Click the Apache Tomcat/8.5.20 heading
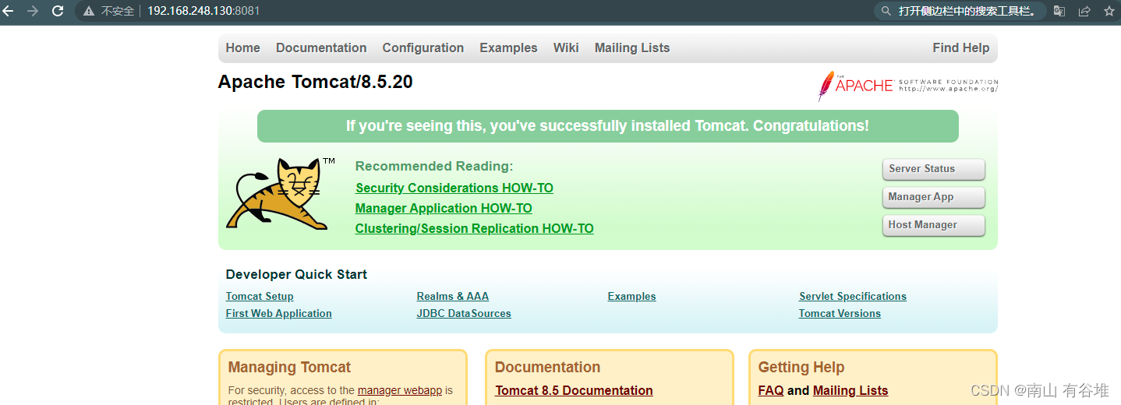 click(316, 82)
